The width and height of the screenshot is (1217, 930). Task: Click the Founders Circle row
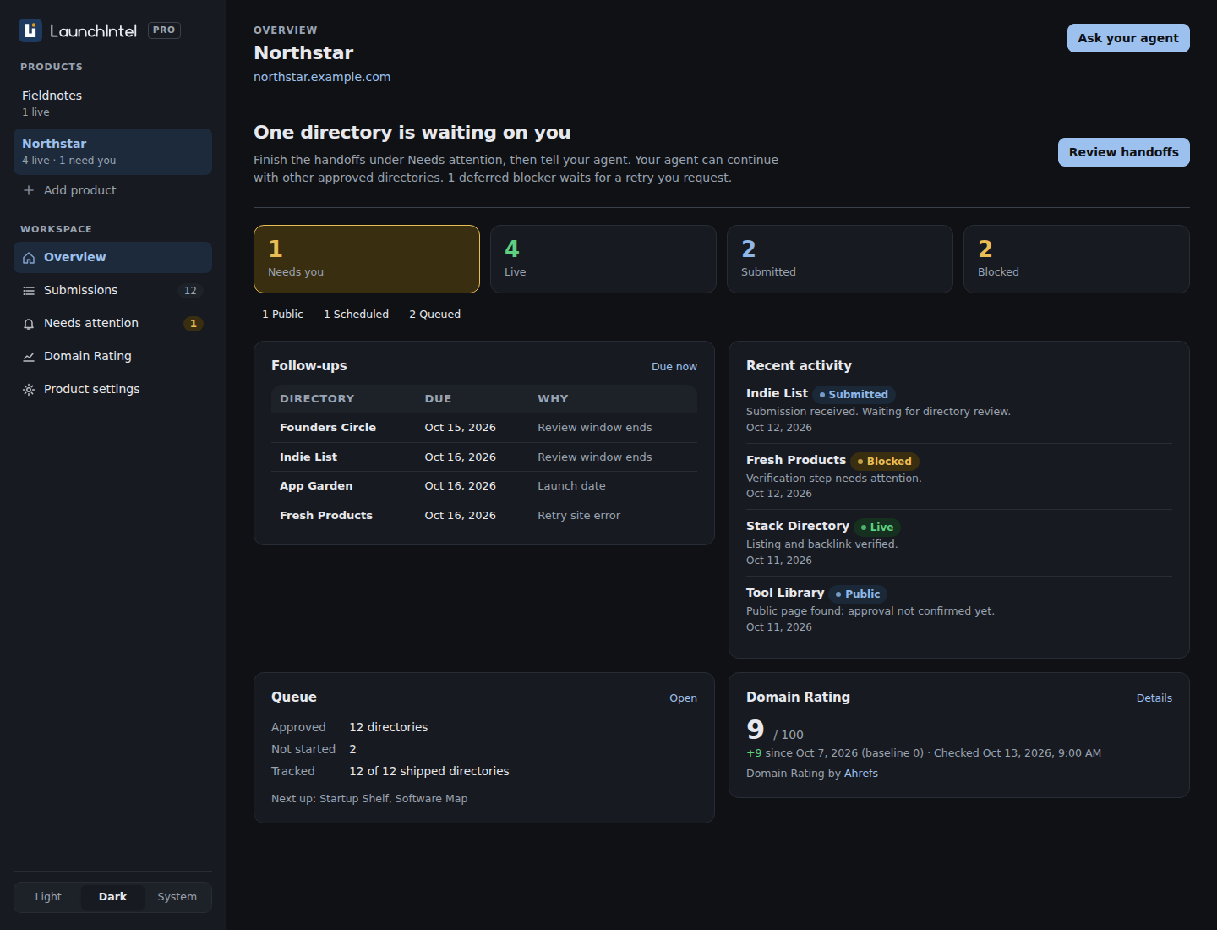484,428
